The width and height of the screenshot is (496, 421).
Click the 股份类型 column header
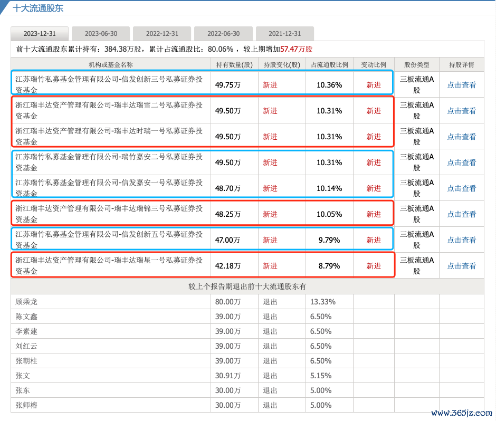pos(417,65)
